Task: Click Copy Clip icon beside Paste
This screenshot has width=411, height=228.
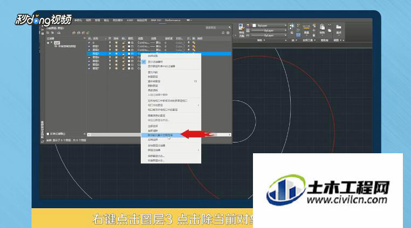Action: coord(330,30)
